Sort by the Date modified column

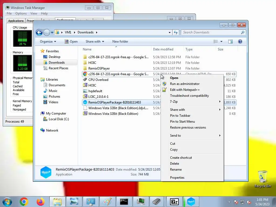coord(167,49)
